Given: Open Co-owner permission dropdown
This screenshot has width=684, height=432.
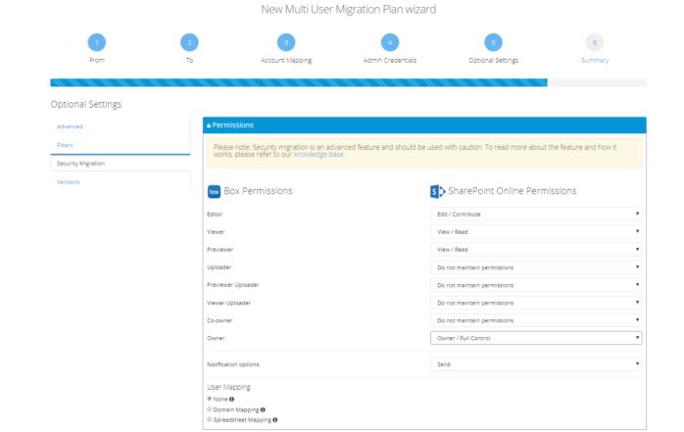Looking at the screenshot, I should click(x=536, y=320).
